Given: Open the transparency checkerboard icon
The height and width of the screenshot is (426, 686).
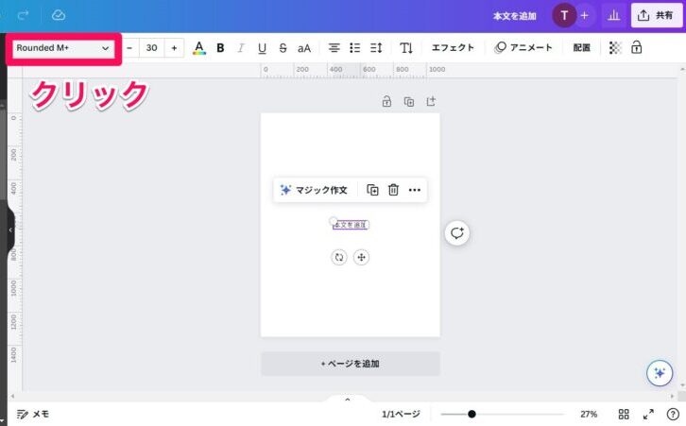Looking at the screenshot, I should tap(615, 47).
